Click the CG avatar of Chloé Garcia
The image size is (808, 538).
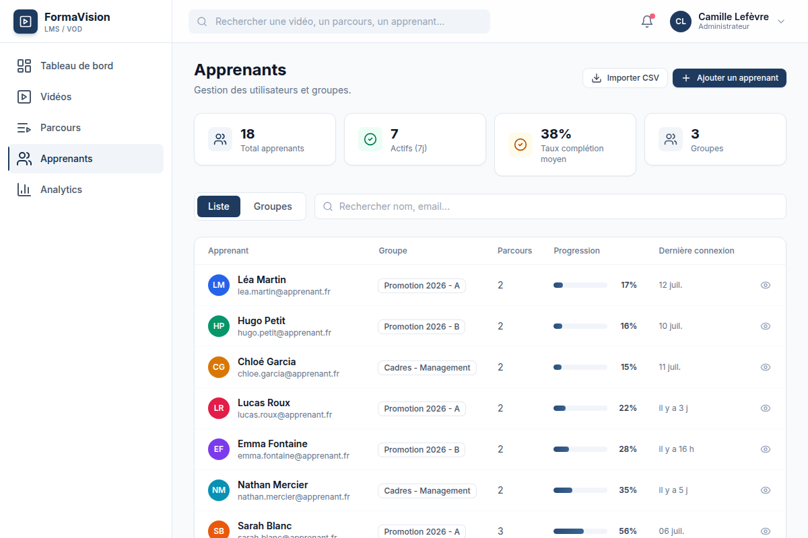[x=219, y=367]
